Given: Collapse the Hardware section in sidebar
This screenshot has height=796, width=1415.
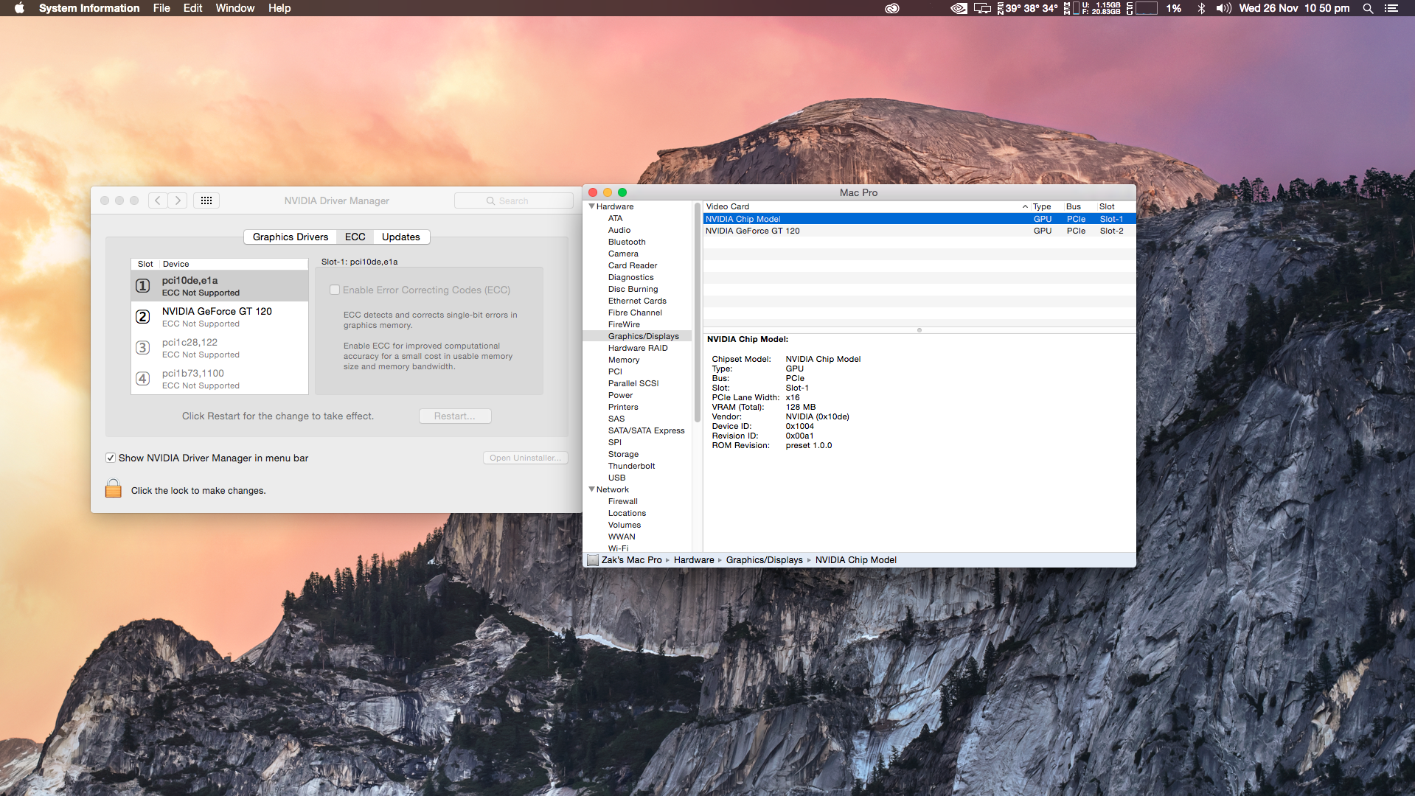Looking at the screenshot, I should pyautogui.click(x=591, y=206).
